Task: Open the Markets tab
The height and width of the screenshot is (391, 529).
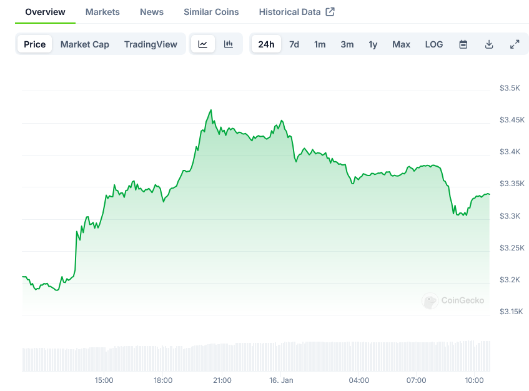Action: click(x=102, y=12)
